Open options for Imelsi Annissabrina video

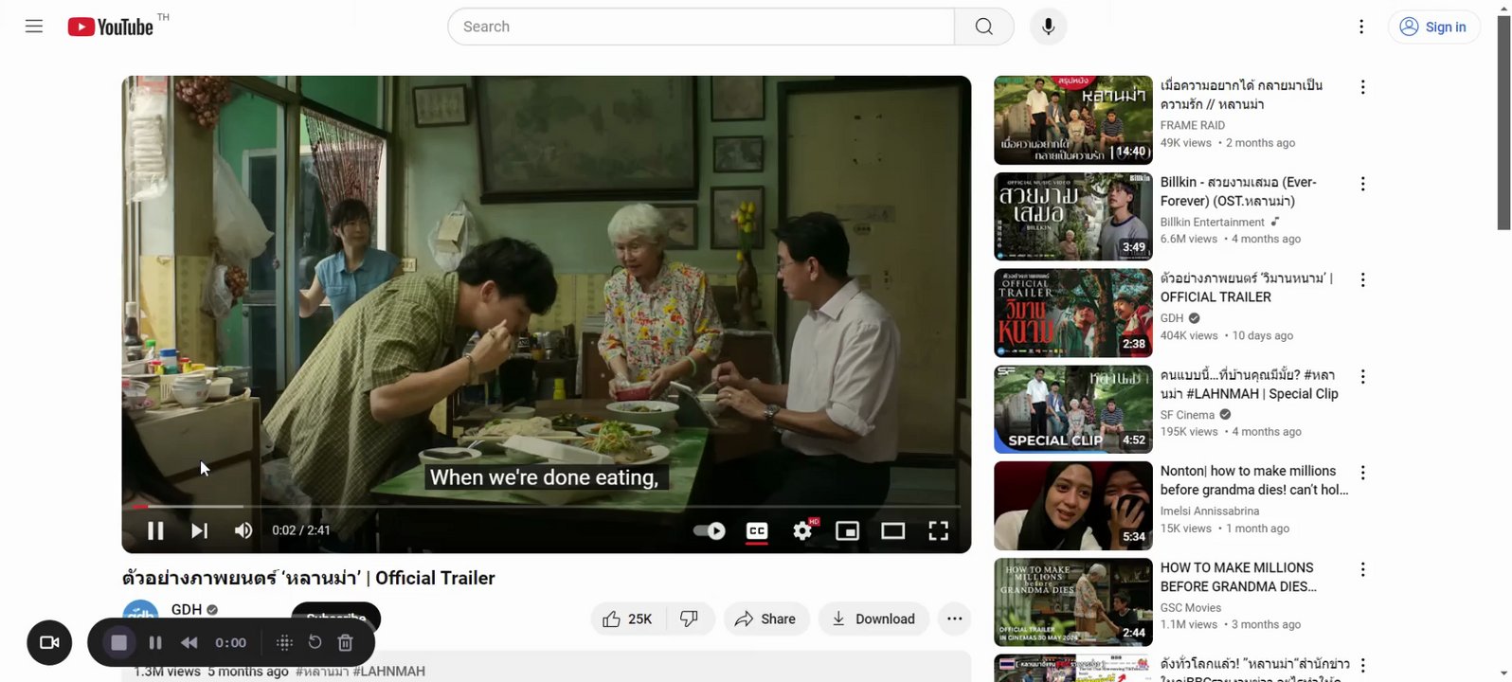(1362, 473)
